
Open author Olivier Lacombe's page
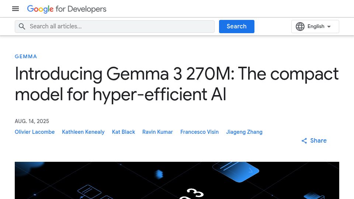35,132
